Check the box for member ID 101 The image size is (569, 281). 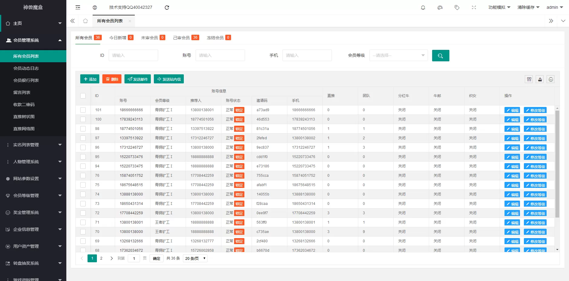point(83,110)
